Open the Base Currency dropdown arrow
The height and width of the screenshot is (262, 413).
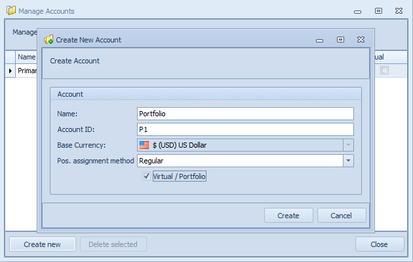pos(348,145)
